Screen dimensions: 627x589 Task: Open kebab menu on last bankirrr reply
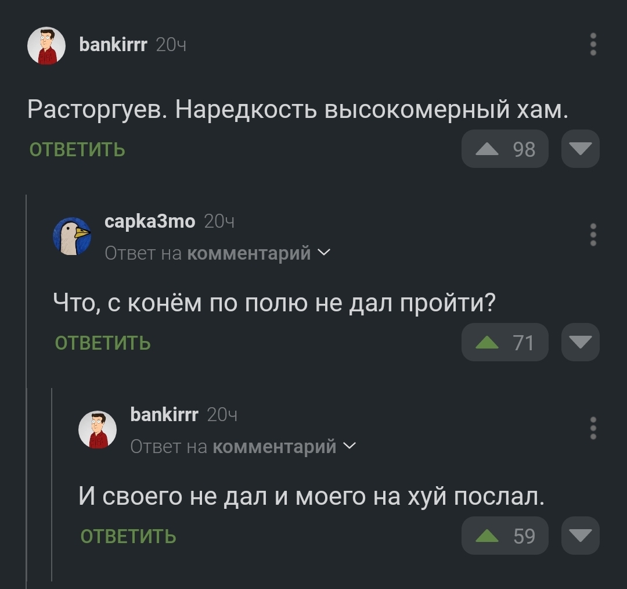point(593,428)
